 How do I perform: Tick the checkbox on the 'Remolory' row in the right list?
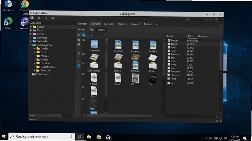point(169,75)
